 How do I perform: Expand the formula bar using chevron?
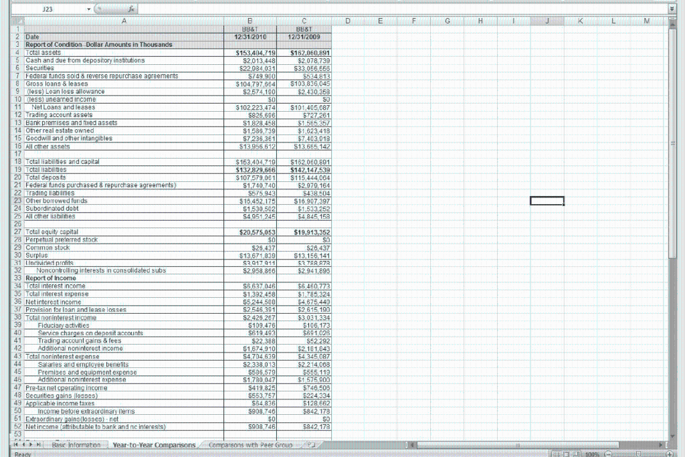[672, 9]
